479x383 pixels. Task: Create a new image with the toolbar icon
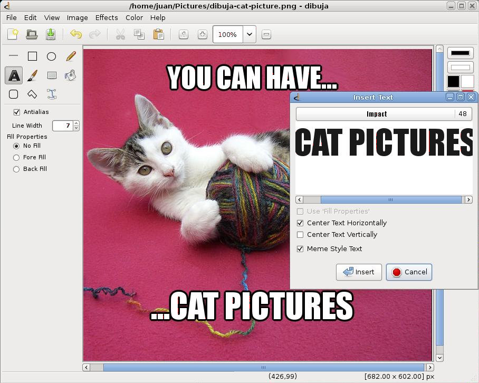(x=13, y=34)
